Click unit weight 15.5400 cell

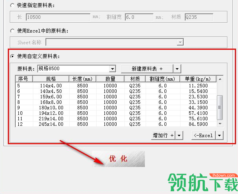(x=198, y=91)
